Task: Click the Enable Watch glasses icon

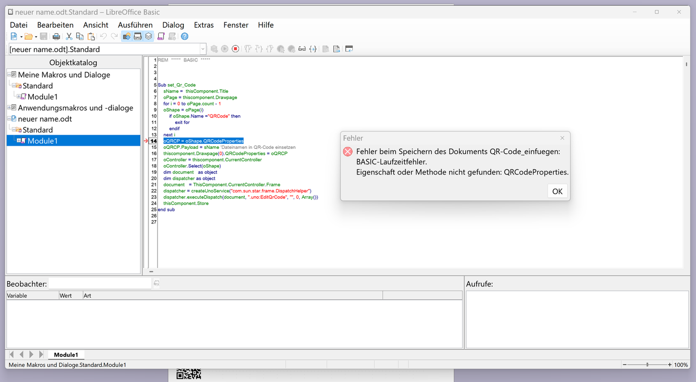Action: click(x=302, y=49)
